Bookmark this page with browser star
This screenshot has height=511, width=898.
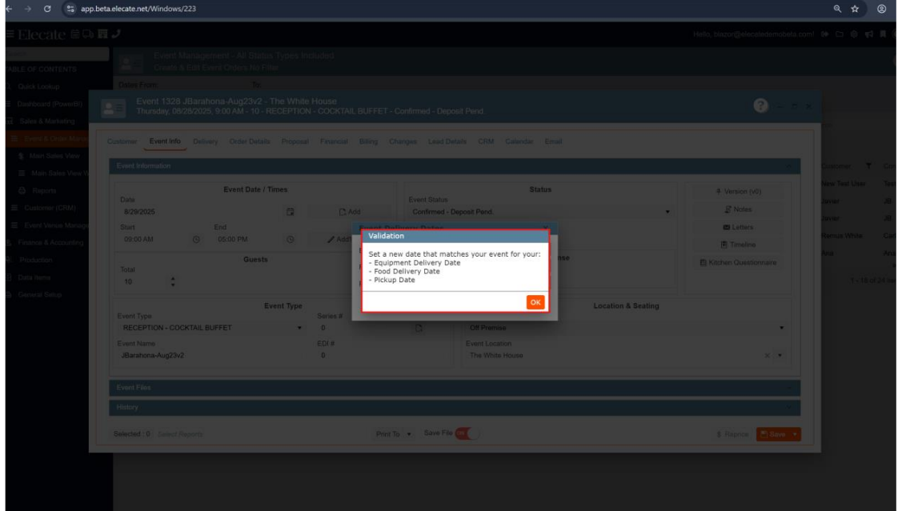point(855,9)
